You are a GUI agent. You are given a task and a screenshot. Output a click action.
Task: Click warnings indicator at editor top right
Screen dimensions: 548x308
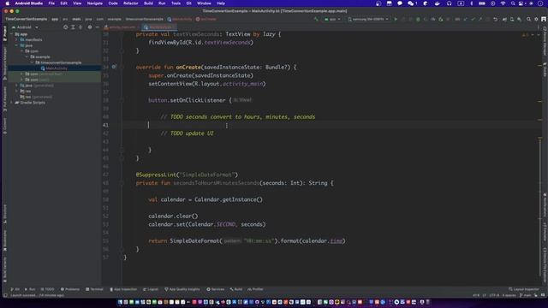[x=525, y=34]
